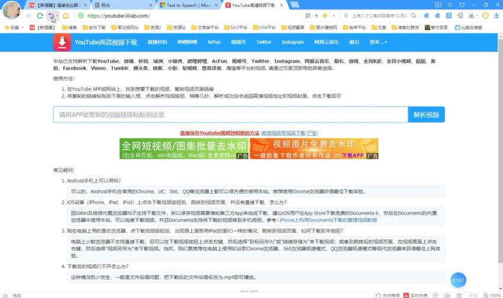Open the 视频号 navigation item
Image resolution: width=503 pixels, height=298 pixels.
[238, 42]
